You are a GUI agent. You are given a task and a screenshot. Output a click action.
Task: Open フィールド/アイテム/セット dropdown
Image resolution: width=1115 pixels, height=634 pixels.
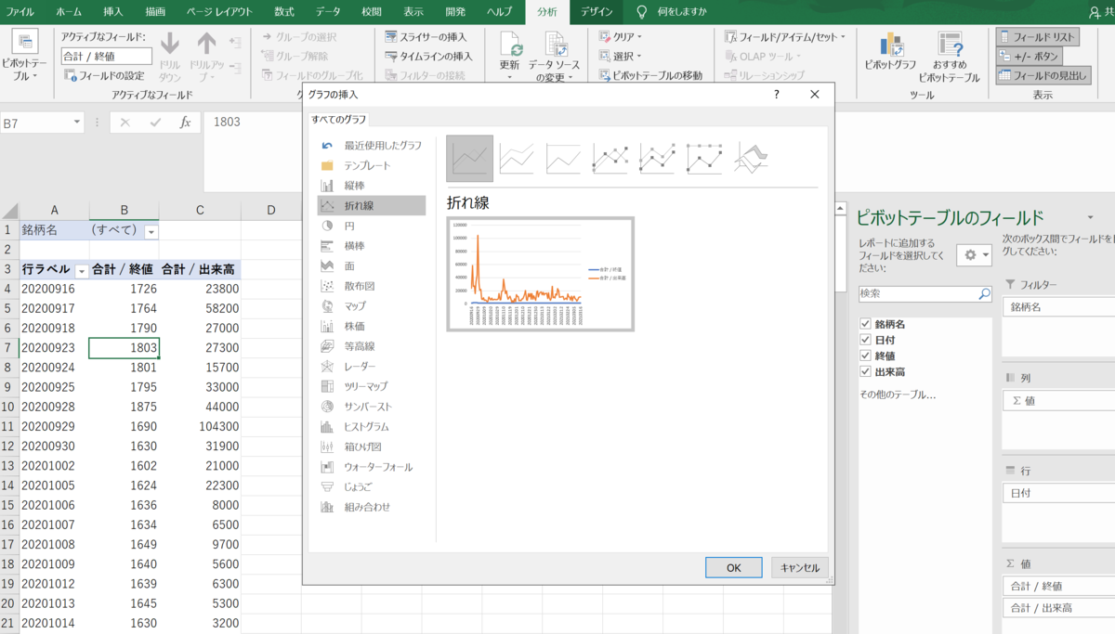786,37
